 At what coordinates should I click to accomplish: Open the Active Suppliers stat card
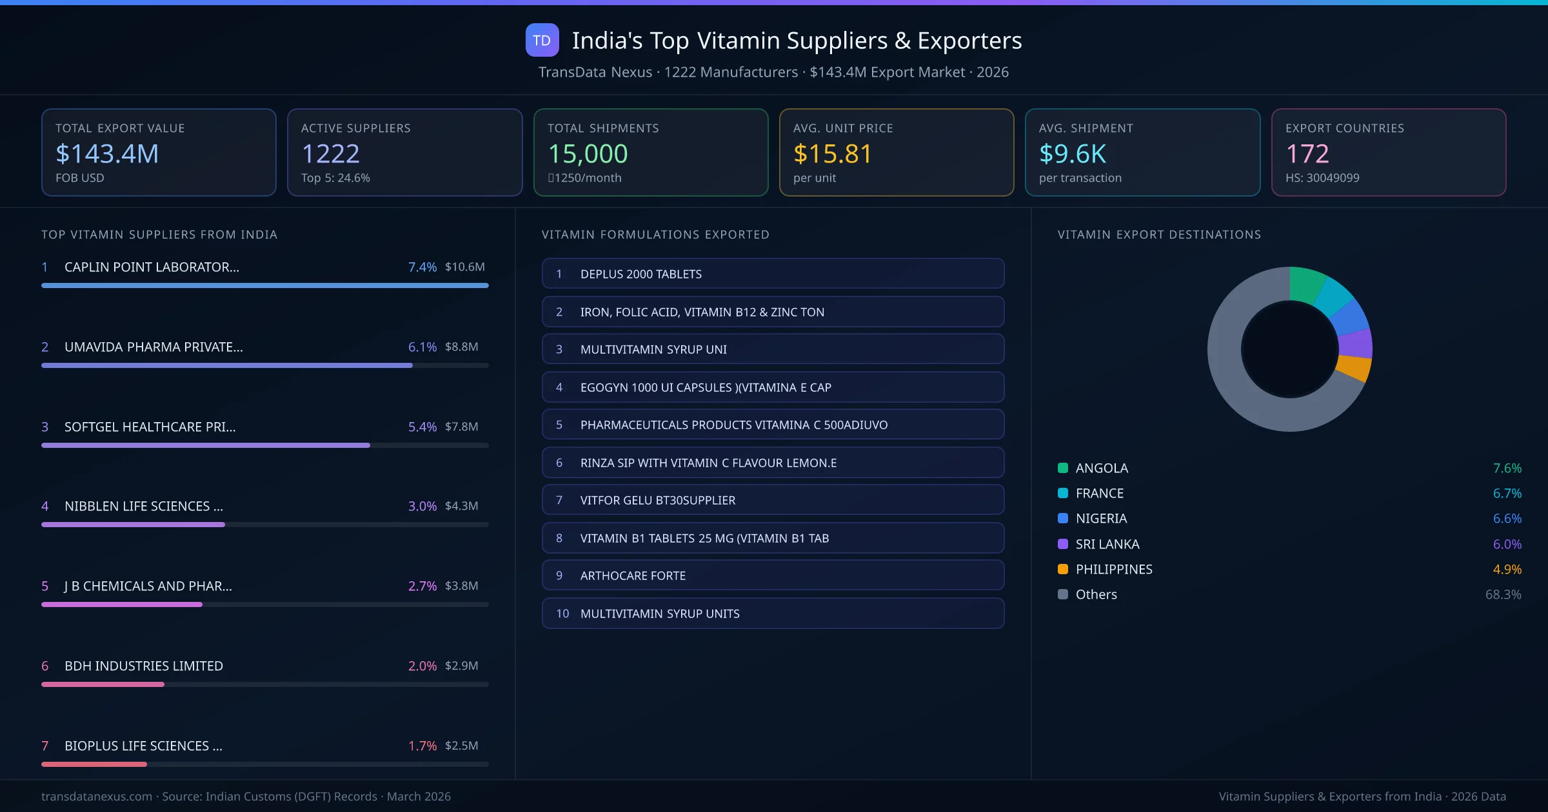click(x=404, y=152)
